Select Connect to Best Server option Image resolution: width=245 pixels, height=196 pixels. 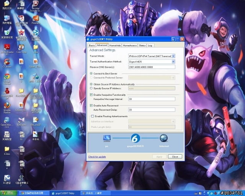91,73
